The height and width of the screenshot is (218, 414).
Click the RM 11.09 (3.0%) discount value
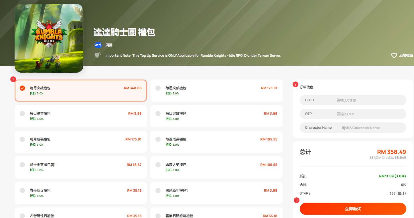tap(393, 176)
